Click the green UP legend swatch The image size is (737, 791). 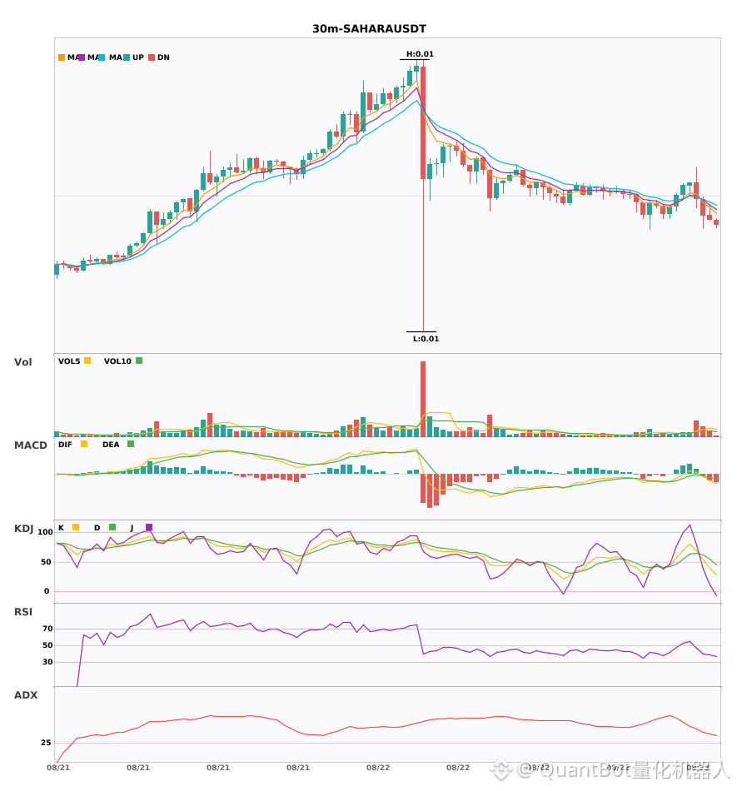coord(127,57)
